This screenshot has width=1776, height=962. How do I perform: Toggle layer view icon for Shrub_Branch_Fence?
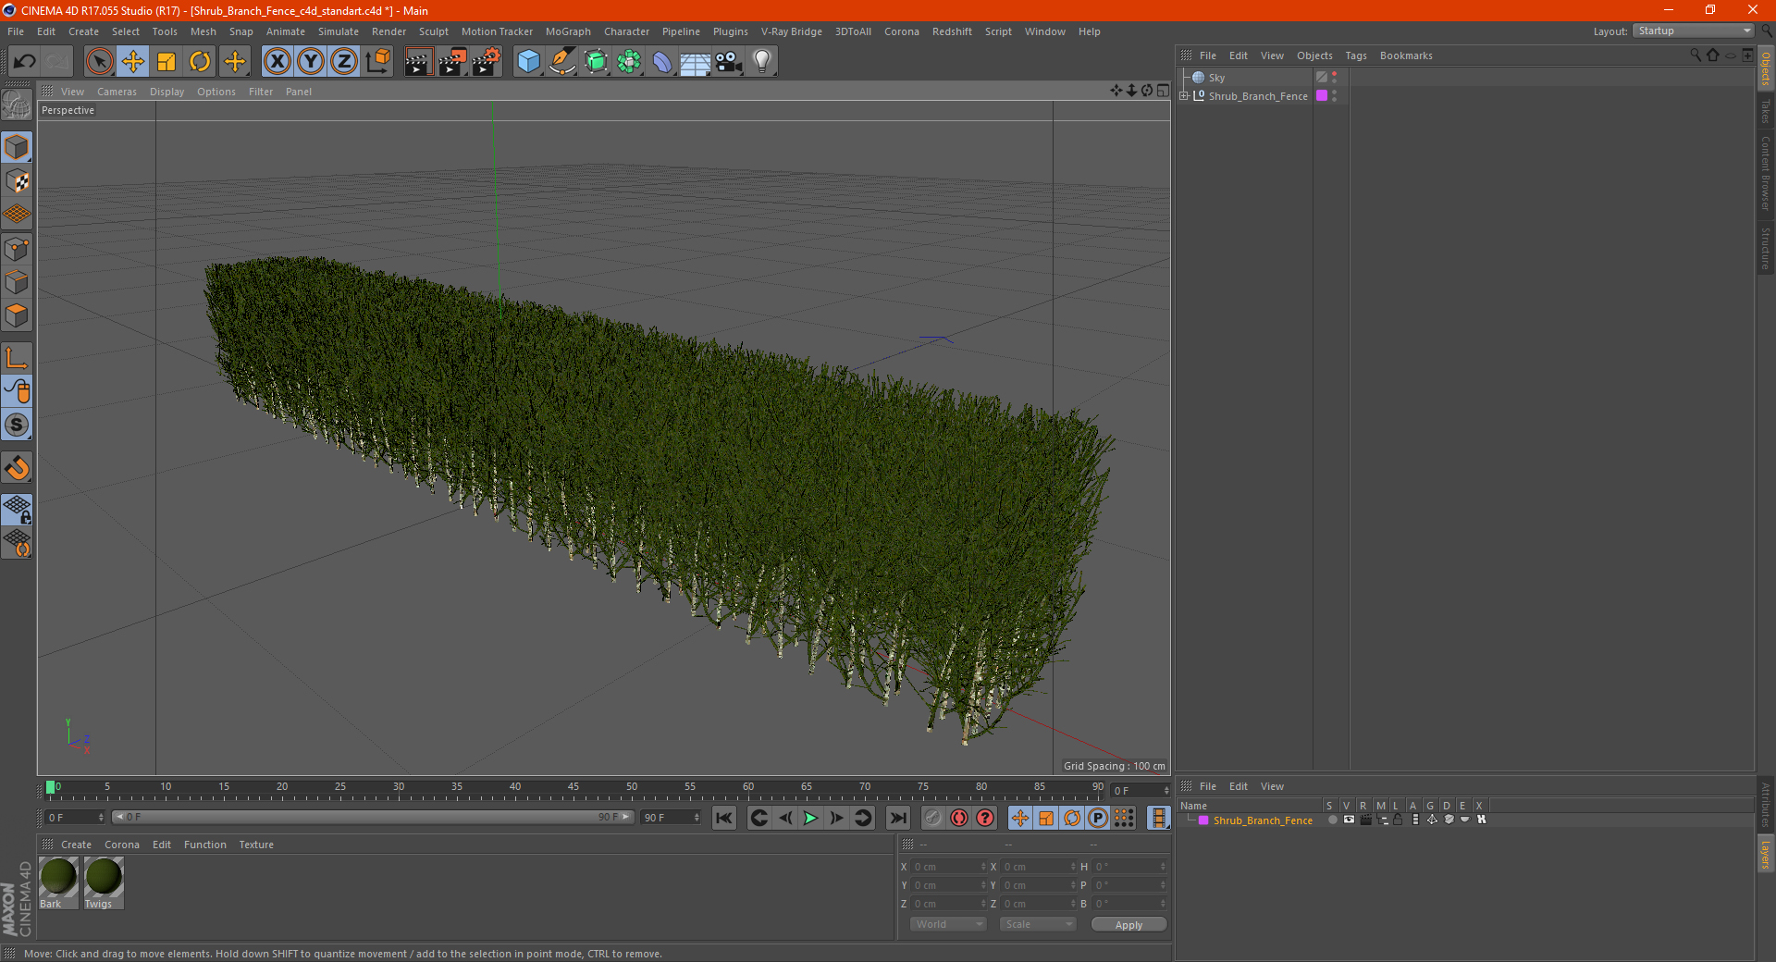click(x=1349, y=820)
